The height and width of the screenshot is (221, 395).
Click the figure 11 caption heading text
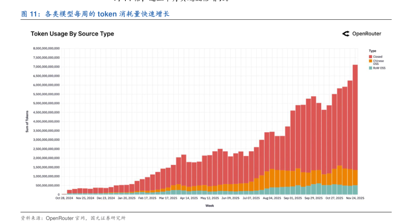95,14
